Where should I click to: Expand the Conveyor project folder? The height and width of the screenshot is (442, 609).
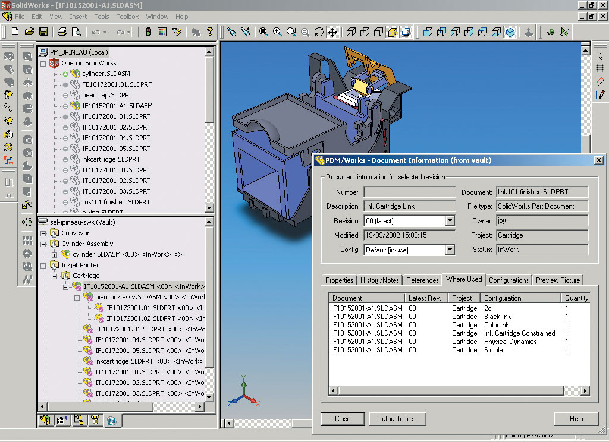coord(43,233)
